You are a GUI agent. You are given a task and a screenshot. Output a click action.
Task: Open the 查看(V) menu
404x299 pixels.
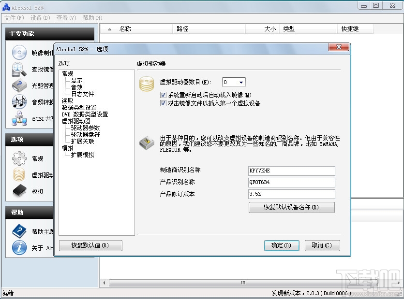pos(66,17)
